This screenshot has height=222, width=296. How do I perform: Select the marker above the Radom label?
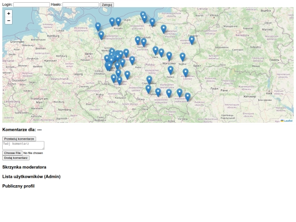click(x=170, y=70)
